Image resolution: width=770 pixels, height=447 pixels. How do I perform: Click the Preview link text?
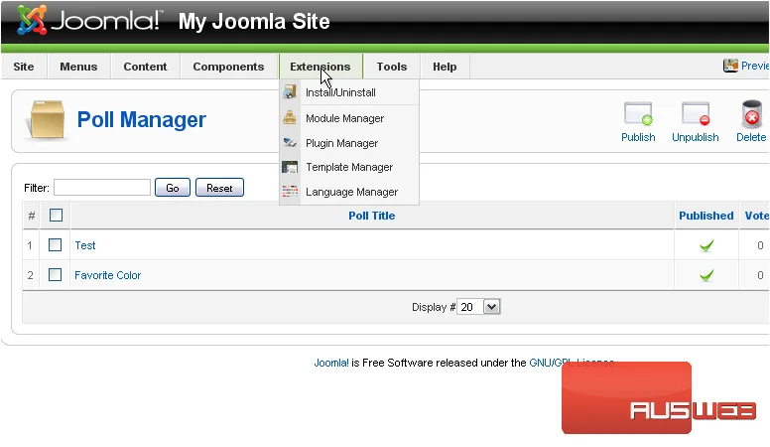755,66
